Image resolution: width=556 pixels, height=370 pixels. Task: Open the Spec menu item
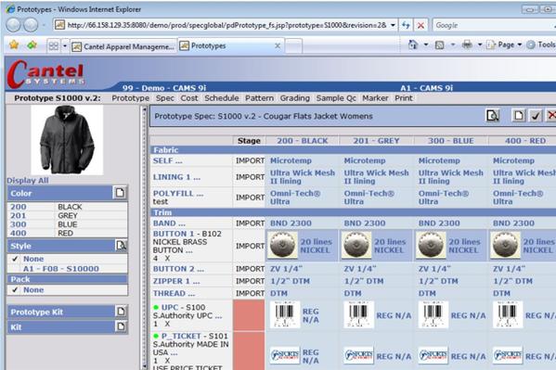click(x=165, y=98)
